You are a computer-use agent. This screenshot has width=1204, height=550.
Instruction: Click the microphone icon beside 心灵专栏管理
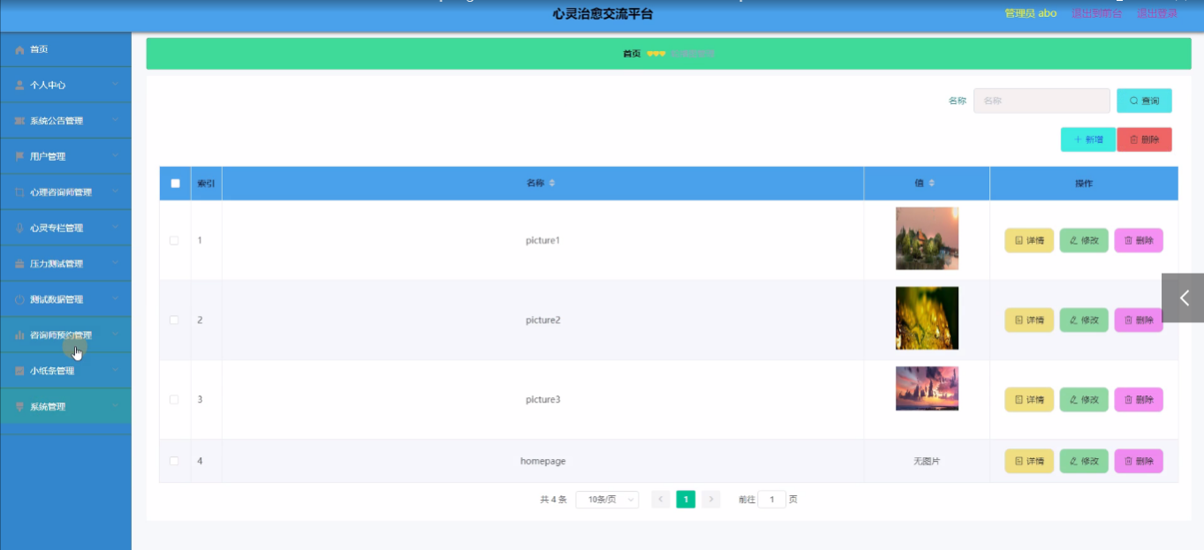19,228
